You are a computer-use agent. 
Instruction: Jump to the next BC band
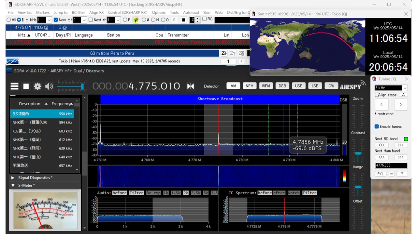400,145
